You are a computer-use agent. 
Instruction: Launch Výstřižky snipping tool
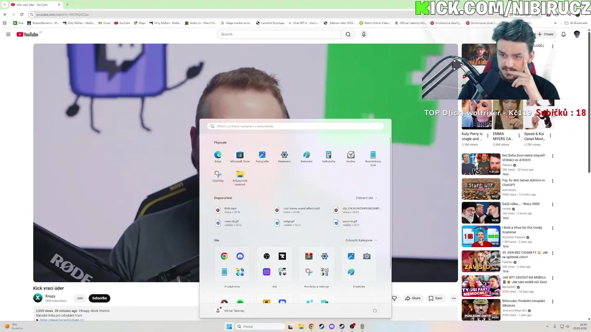click(x=218, y=177)
